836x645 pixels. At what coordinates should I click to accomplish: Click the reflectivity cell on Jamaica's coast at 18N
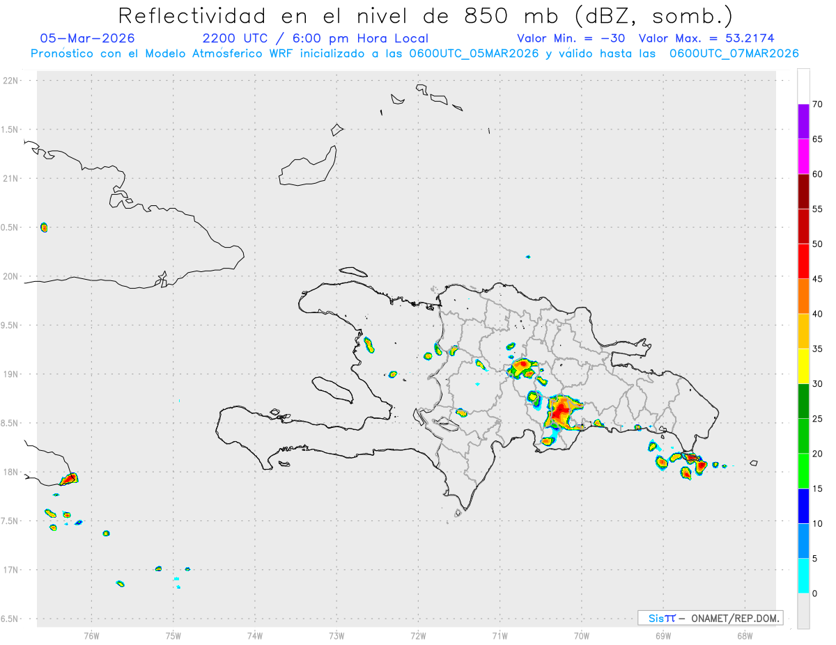click(x=69, y=479)
